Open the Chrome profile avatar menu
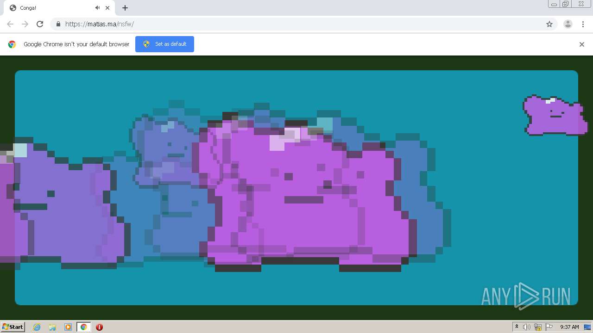This screenshot has height=333, width=593. pos(568,24)
